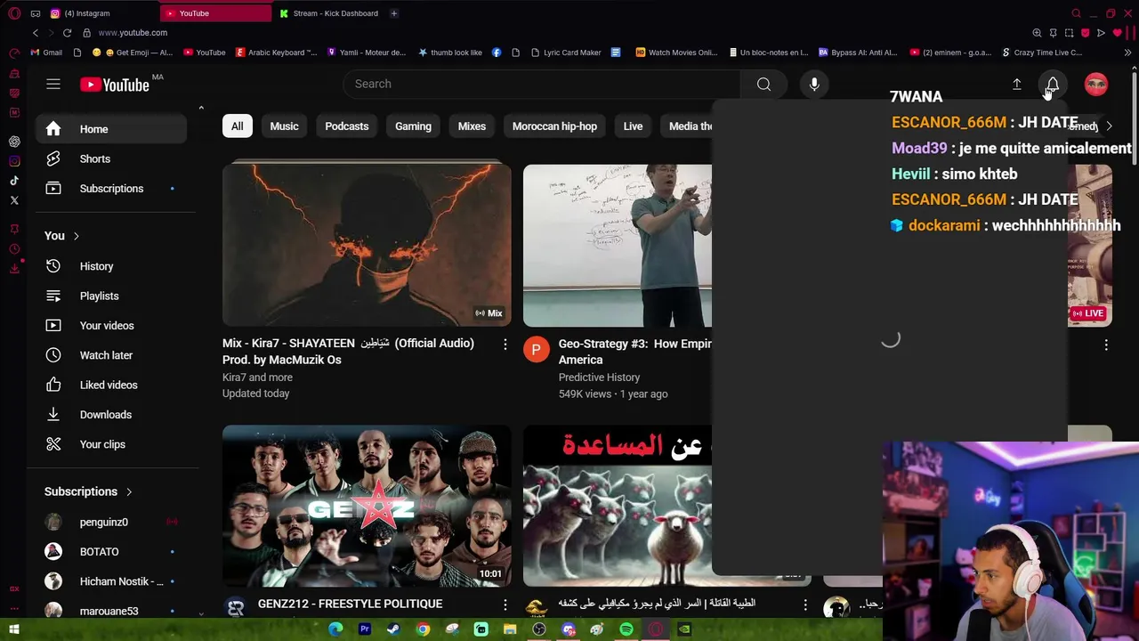Screen dimensions: 1139x641
Task: Click the search magnifier button
Action: click(763, 84)
